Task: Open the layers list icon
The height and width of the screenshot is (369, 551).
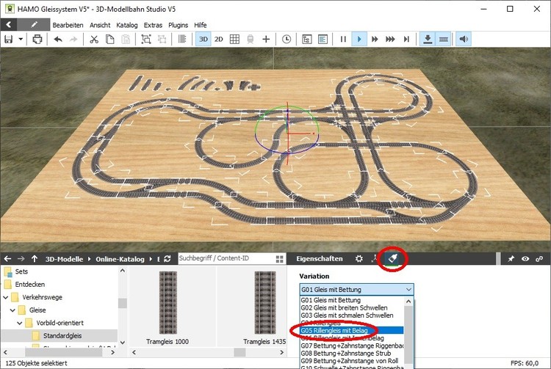Action: coord(182,40)
